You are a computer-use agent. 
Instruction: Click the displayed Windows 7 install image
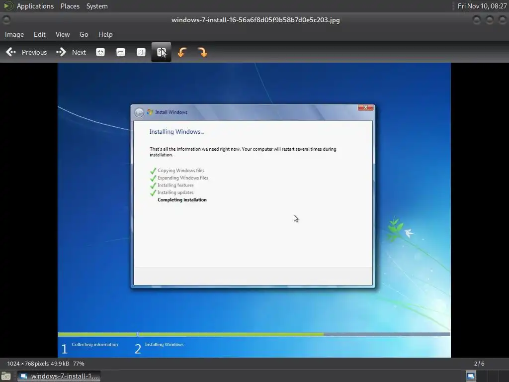[254, 210]
